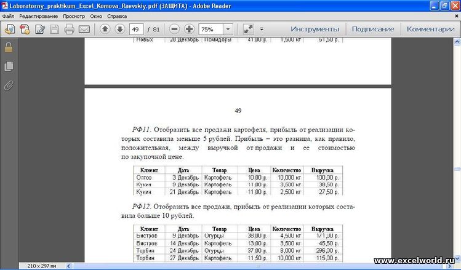
Task: Open the Файл menu
Action: pyautogui.click(x=8, y=16)
